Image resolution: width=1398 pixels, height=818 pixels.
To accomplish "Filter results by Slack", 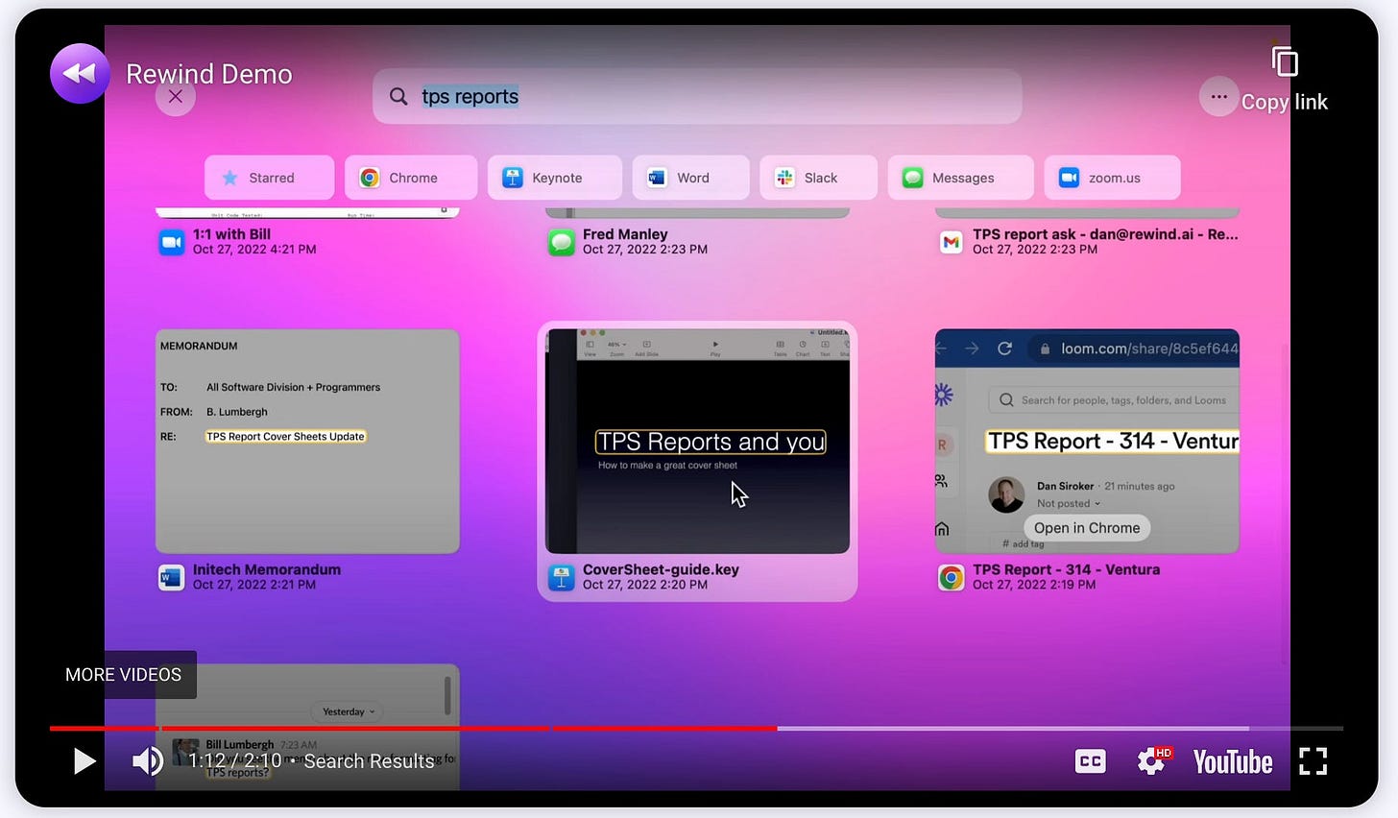I will pos(818,178).
